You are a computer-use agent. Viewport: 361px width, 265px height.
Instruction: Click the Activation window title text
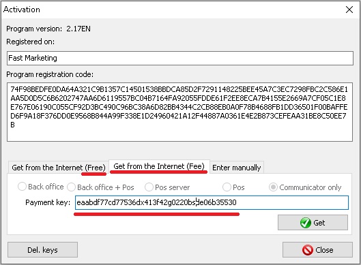click(22, 10)
